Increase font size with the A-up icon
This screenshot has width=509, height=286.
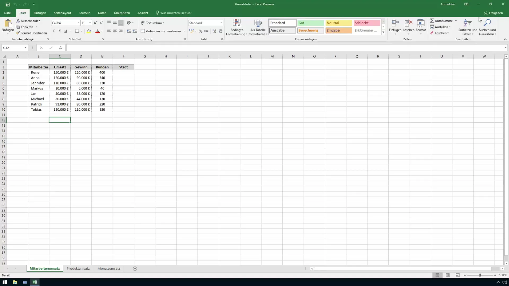95,23
